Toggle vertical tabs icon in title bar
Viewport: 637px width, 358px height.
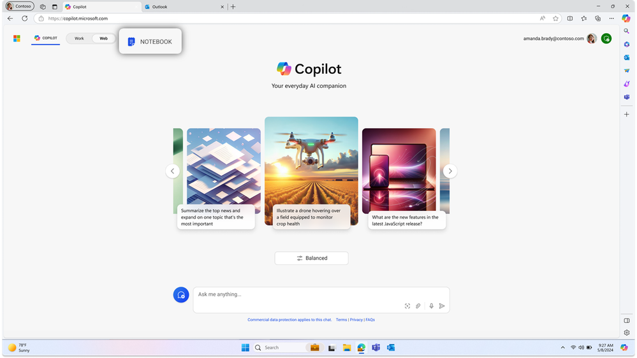(x=54, y=7)
